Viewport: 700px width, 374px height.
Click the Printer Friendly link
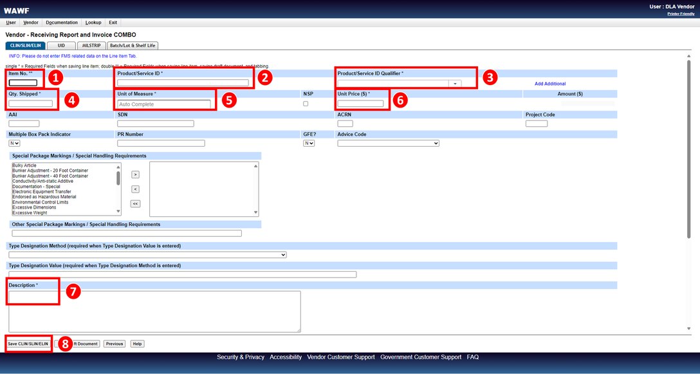[681, 14]
